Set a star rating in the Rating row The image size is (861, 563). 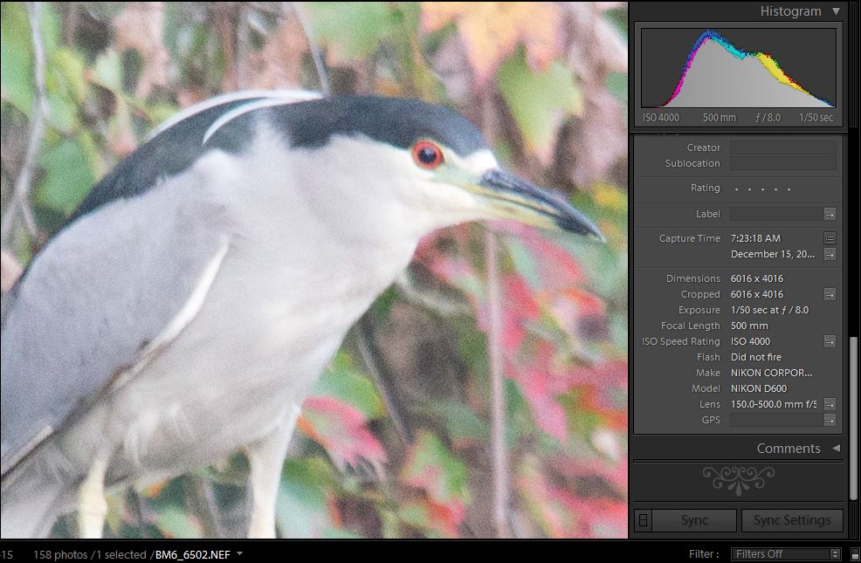click(762, 189)
